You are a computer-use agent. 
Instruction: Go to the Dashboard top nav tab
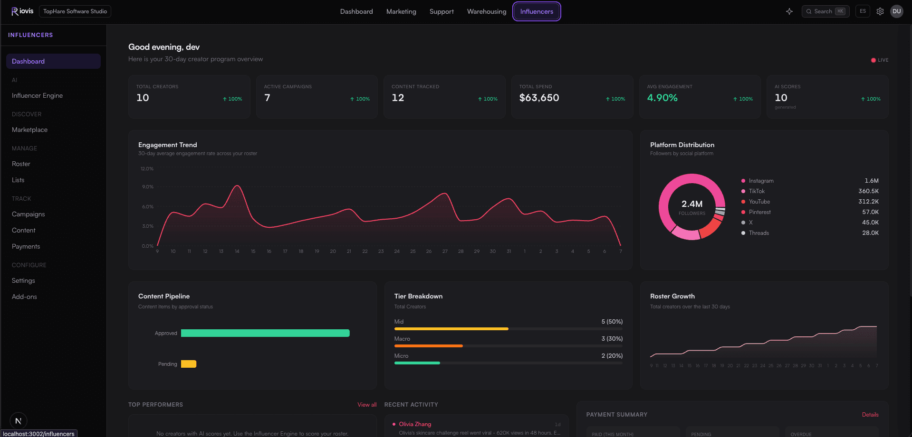coord(356,11)
